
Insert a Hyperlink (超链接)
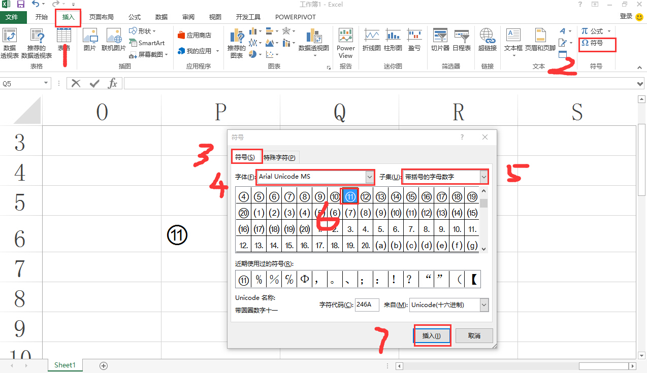pyautogui.click(x=488, y=40)
